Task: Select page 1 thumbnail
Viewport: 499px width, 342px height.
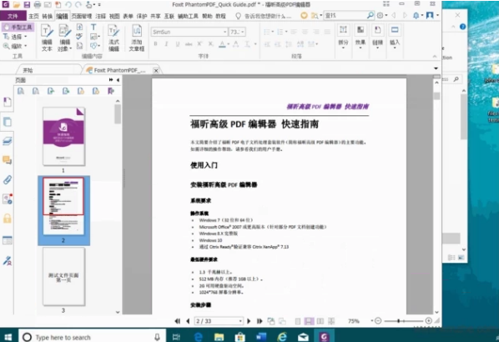Action: (63, 137)
